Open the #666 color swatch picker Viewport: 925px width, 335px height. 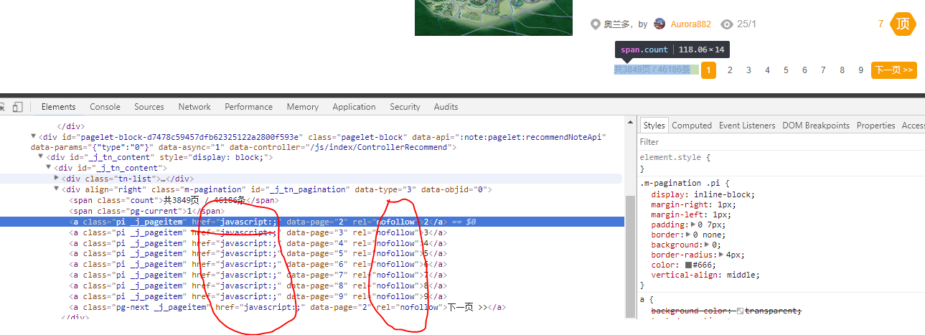(688, 265)
